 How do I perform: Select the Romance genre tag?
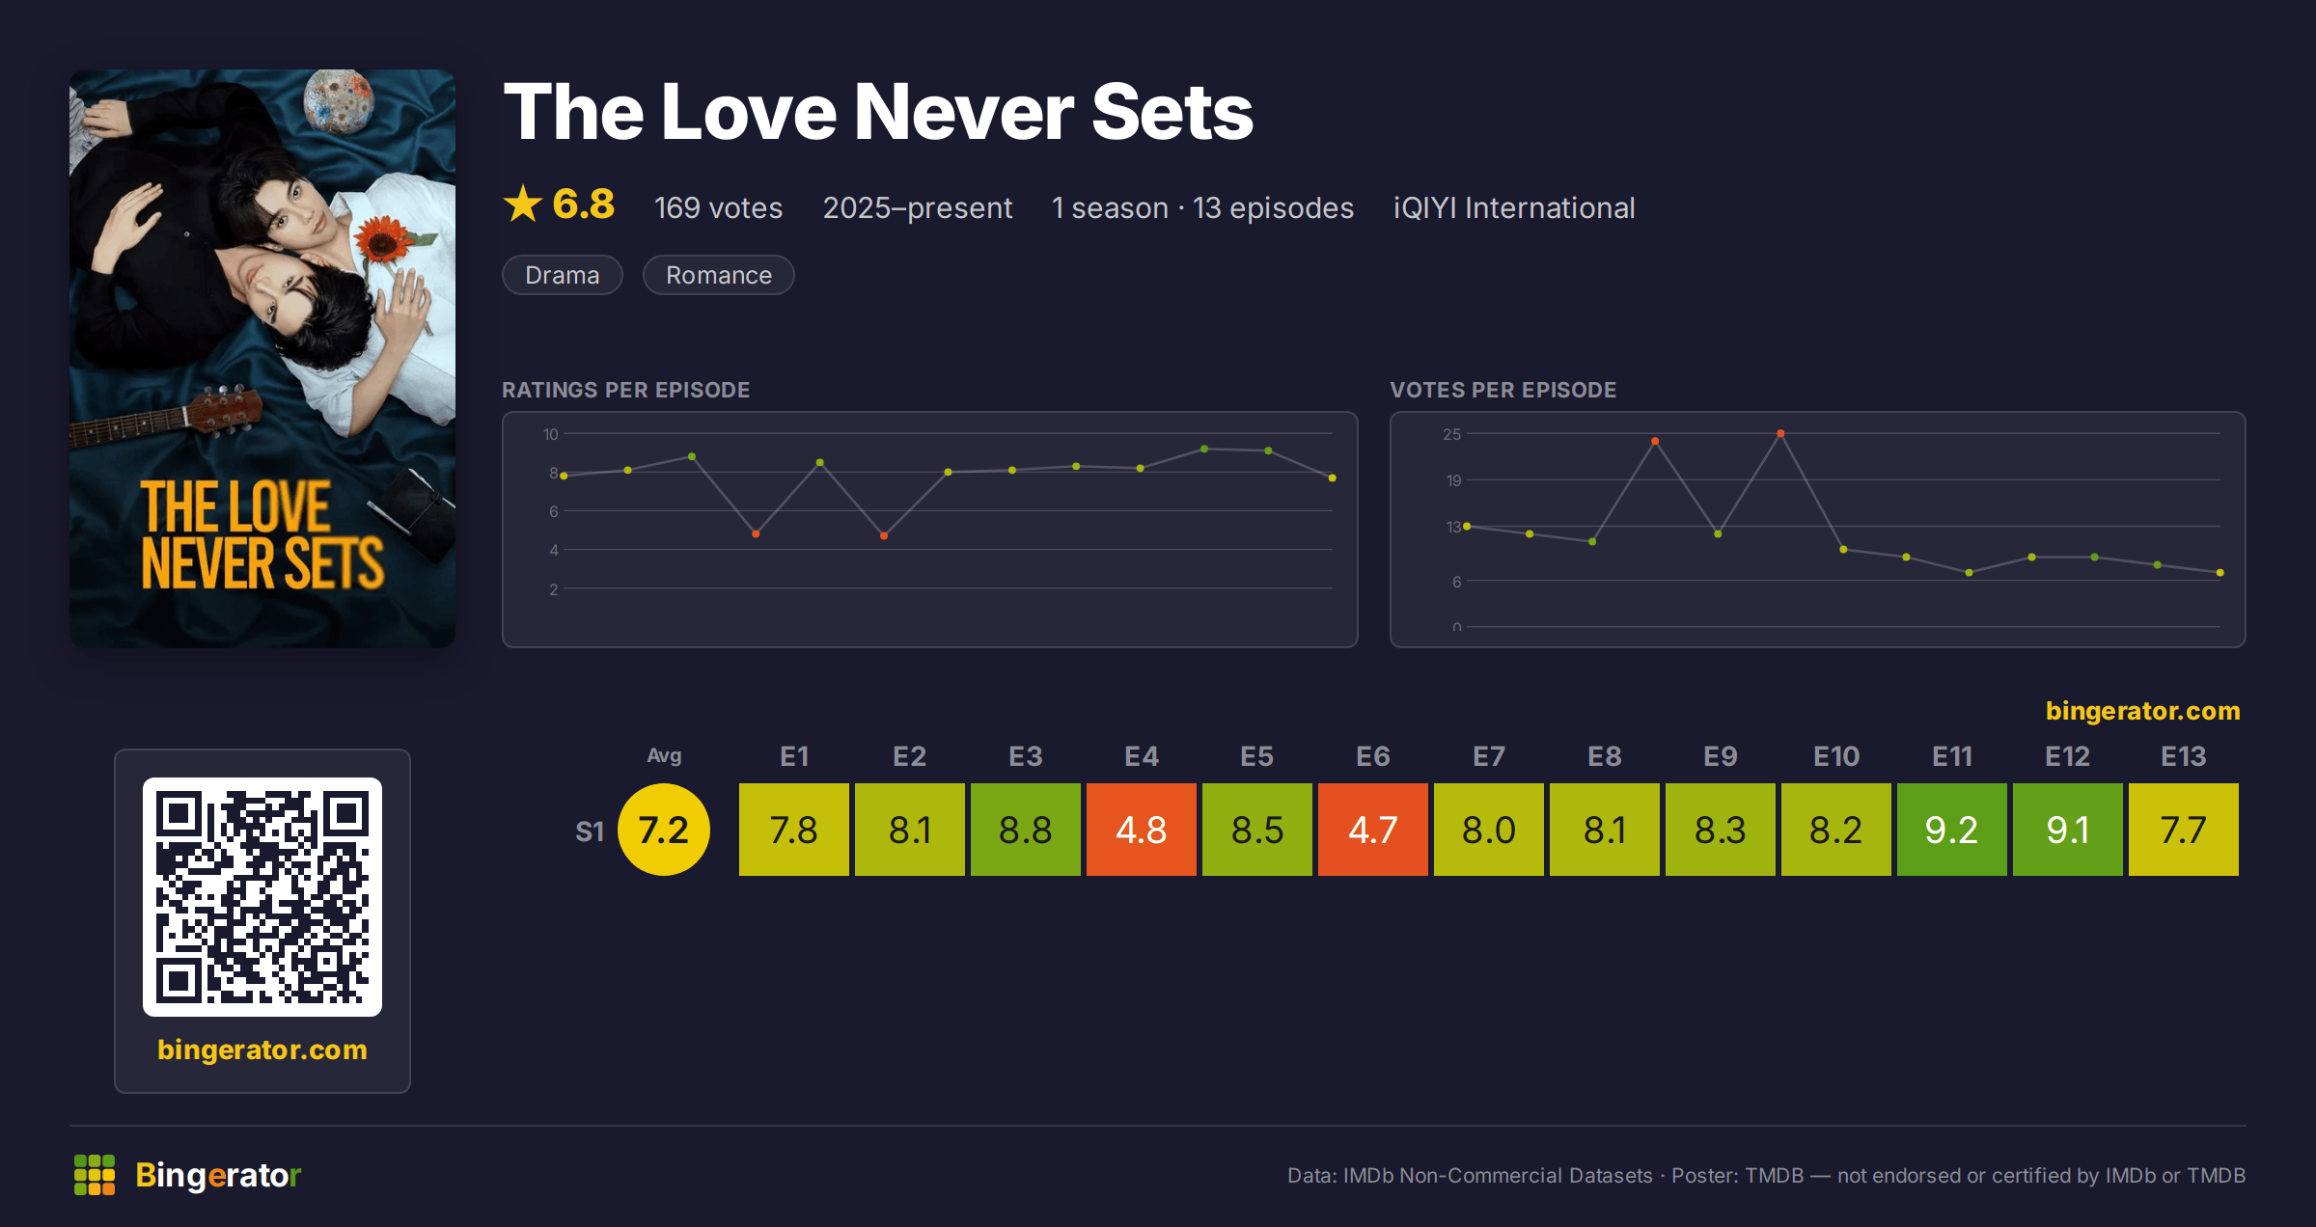coord(719,275)
